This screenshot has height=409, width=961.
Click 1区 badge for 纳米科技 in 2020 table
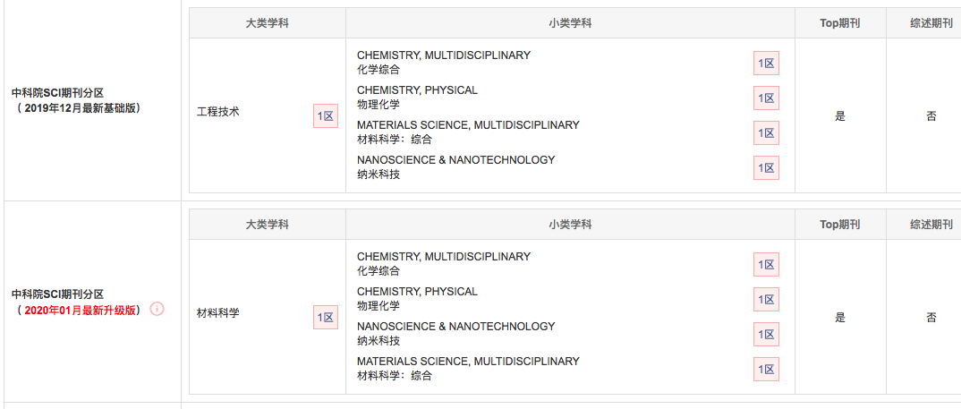click(766, 334)
